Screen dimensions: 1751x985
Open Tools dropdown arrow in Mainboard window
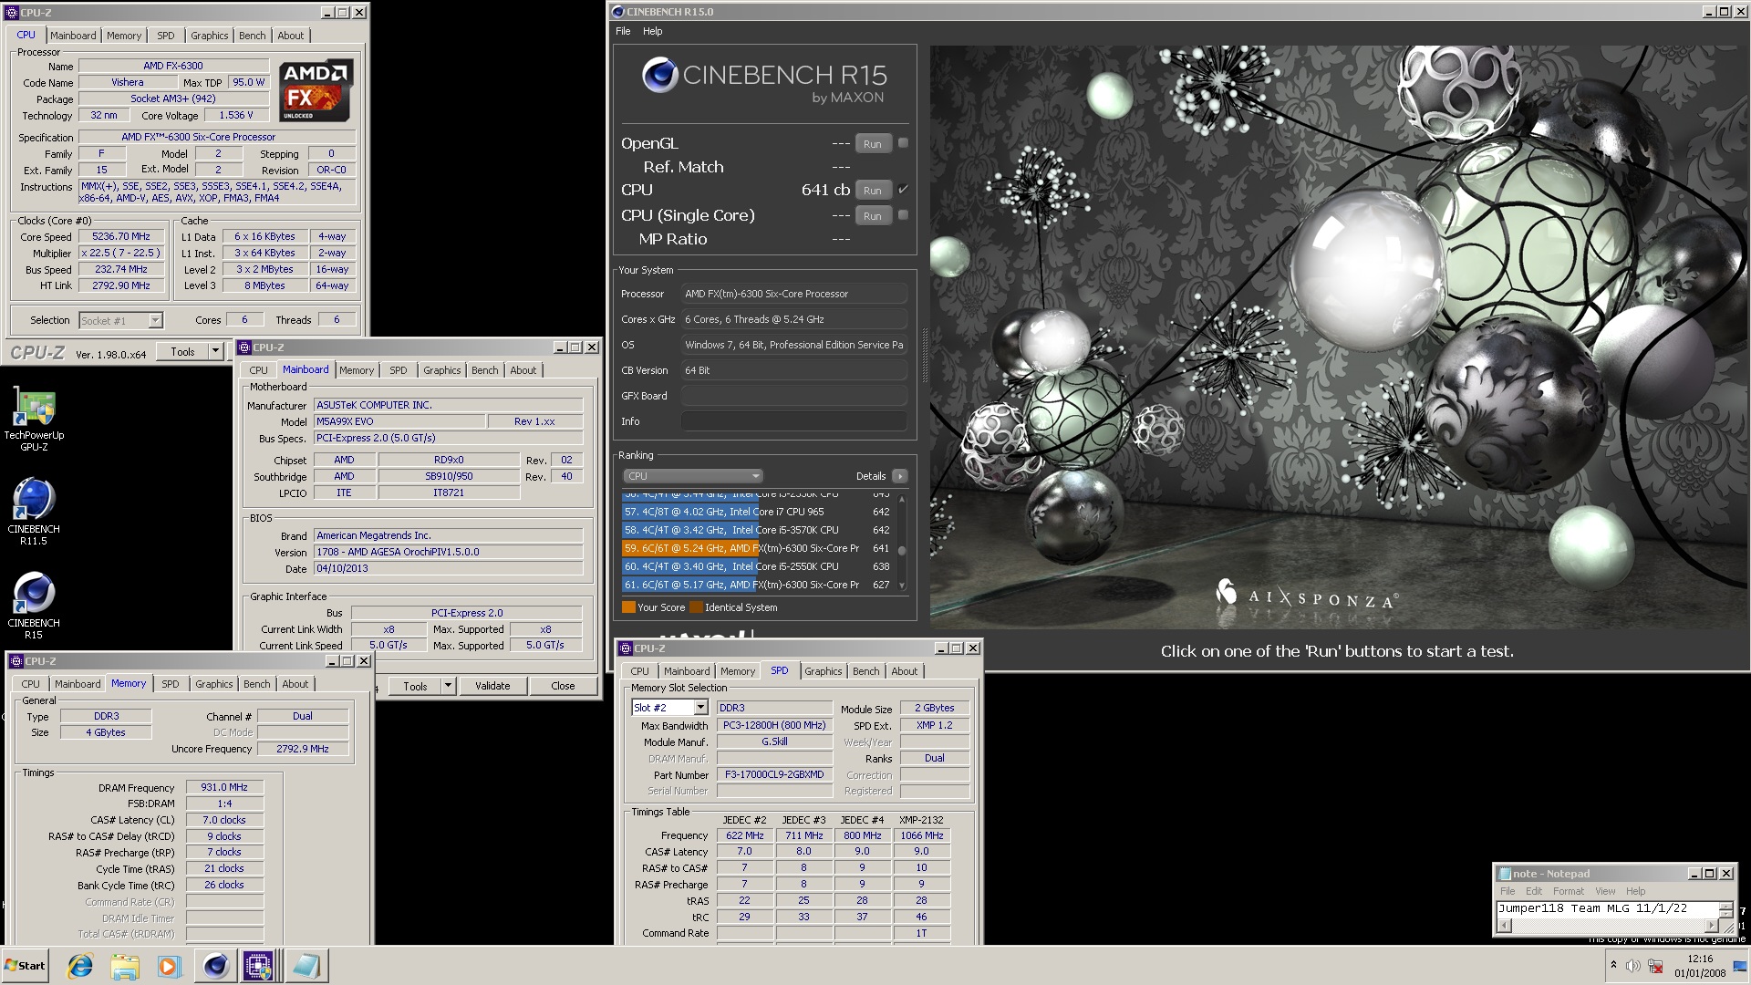[x=448, y=686]
